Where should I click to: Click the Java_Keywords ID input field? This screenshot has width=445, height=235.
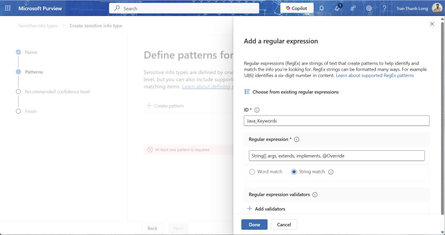click(336, 121)
